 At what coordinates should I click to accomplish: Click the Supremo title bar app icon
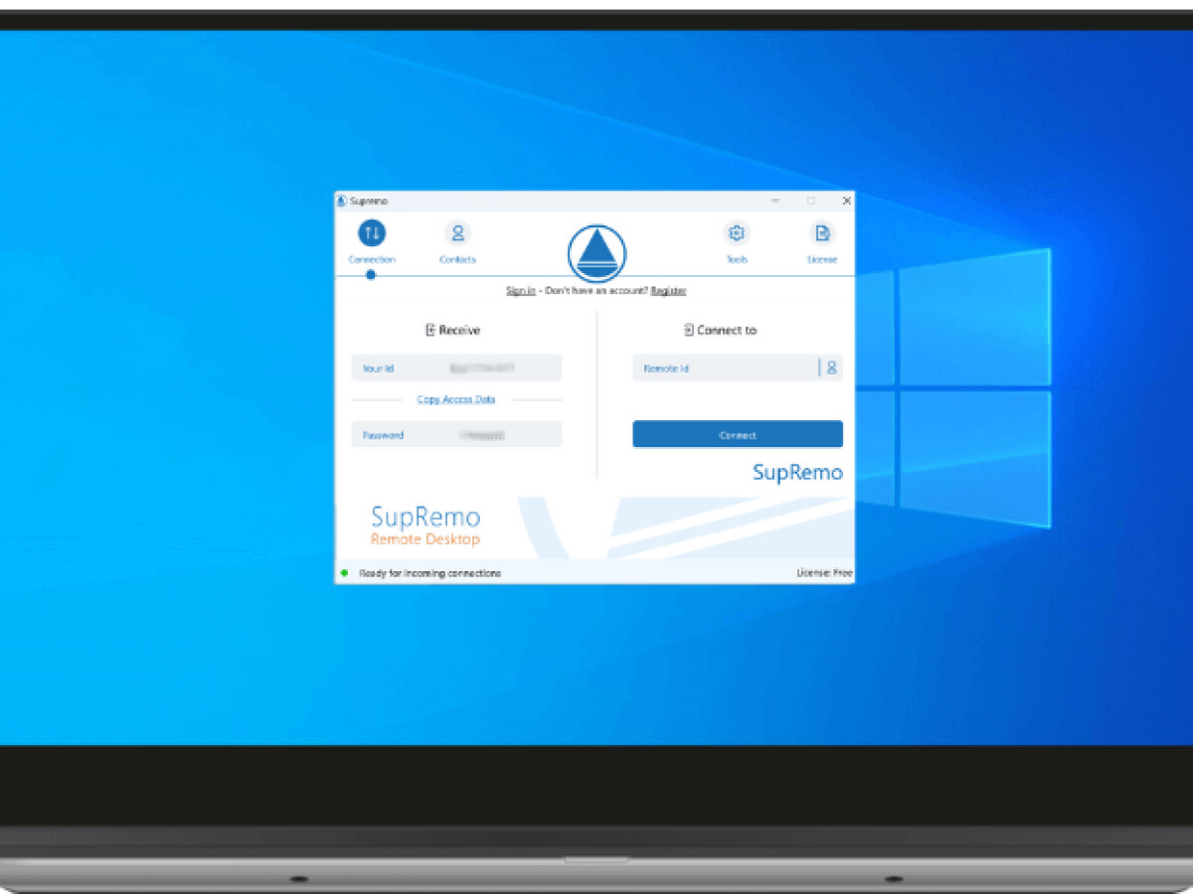[342, 201]
